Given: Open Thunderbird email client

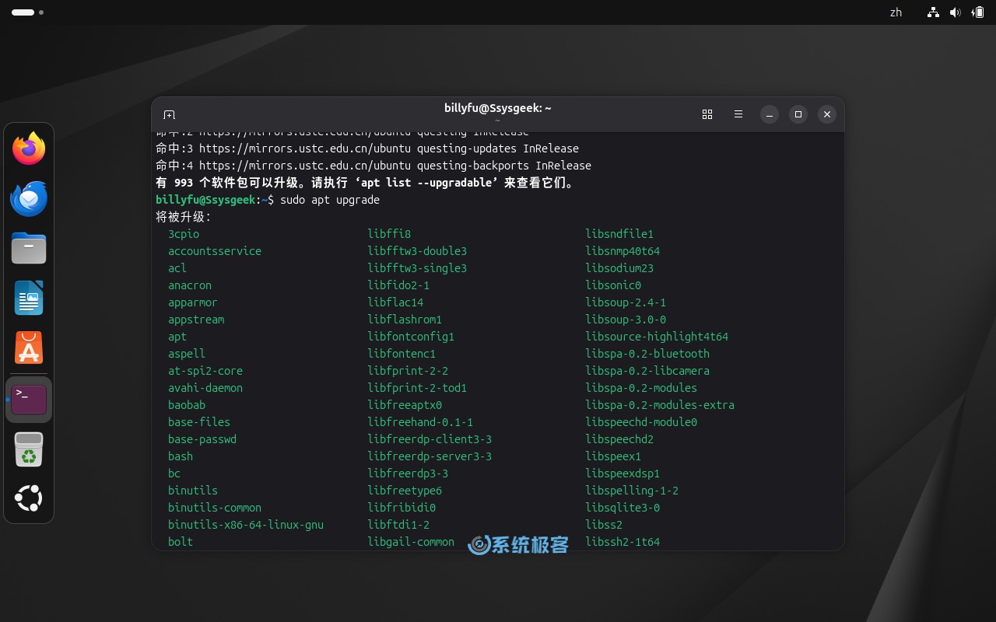Looking at the screenshot, I should (x=29, y=198).
